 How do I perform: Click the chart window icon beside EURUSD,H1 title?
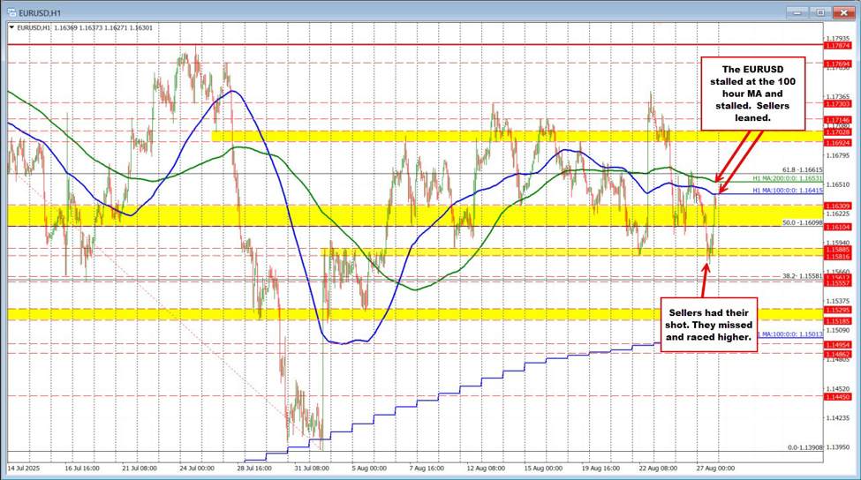click(x=11, y=12)
